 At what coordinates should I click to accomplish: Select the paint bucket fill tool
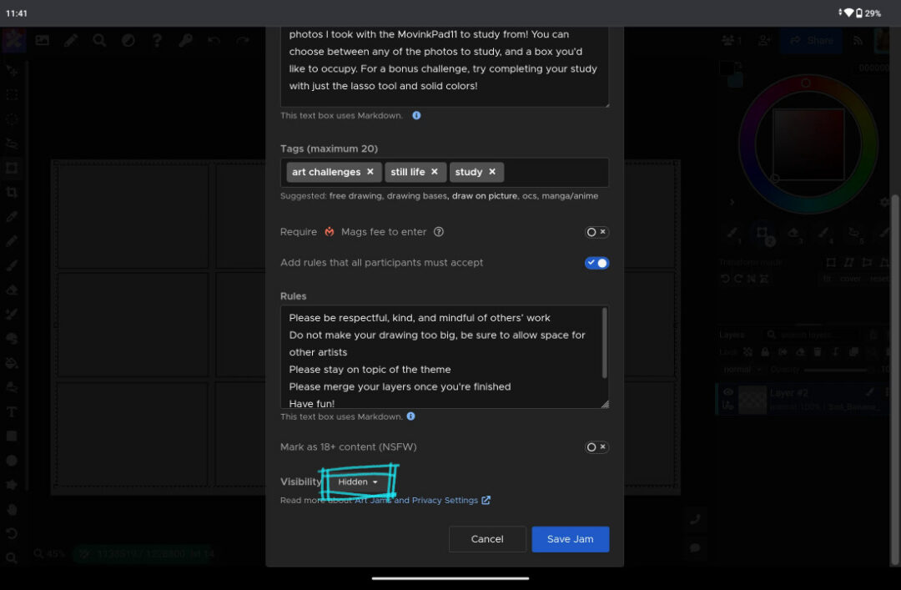pyautogui.click(x=12, y=363)
